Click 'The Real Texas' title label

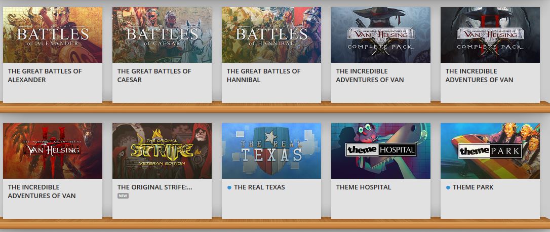(x=260, y=187)
